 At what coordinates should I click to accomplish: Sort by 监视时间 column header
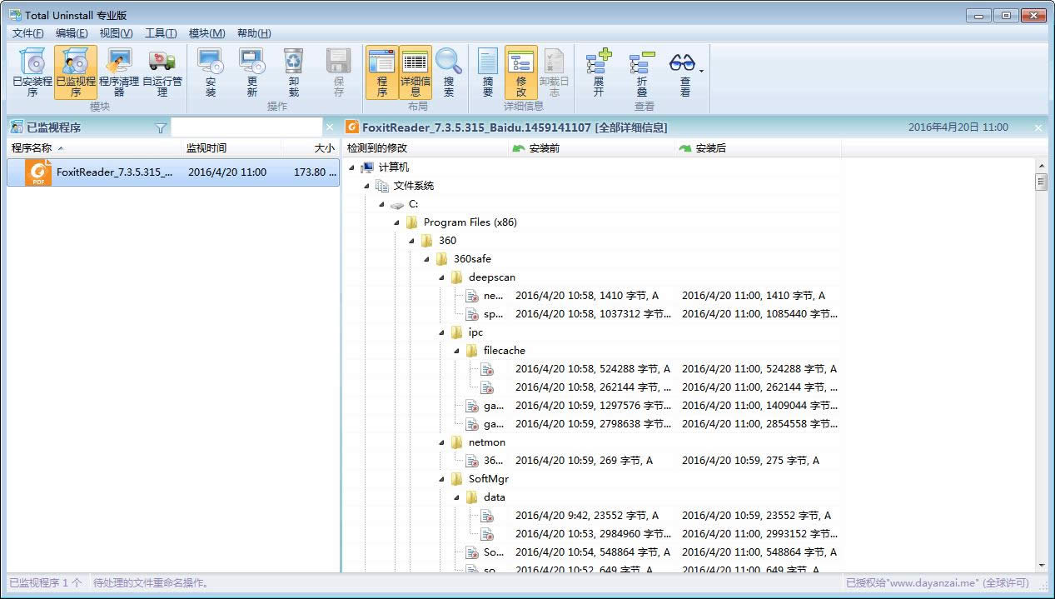coord(207,148)
